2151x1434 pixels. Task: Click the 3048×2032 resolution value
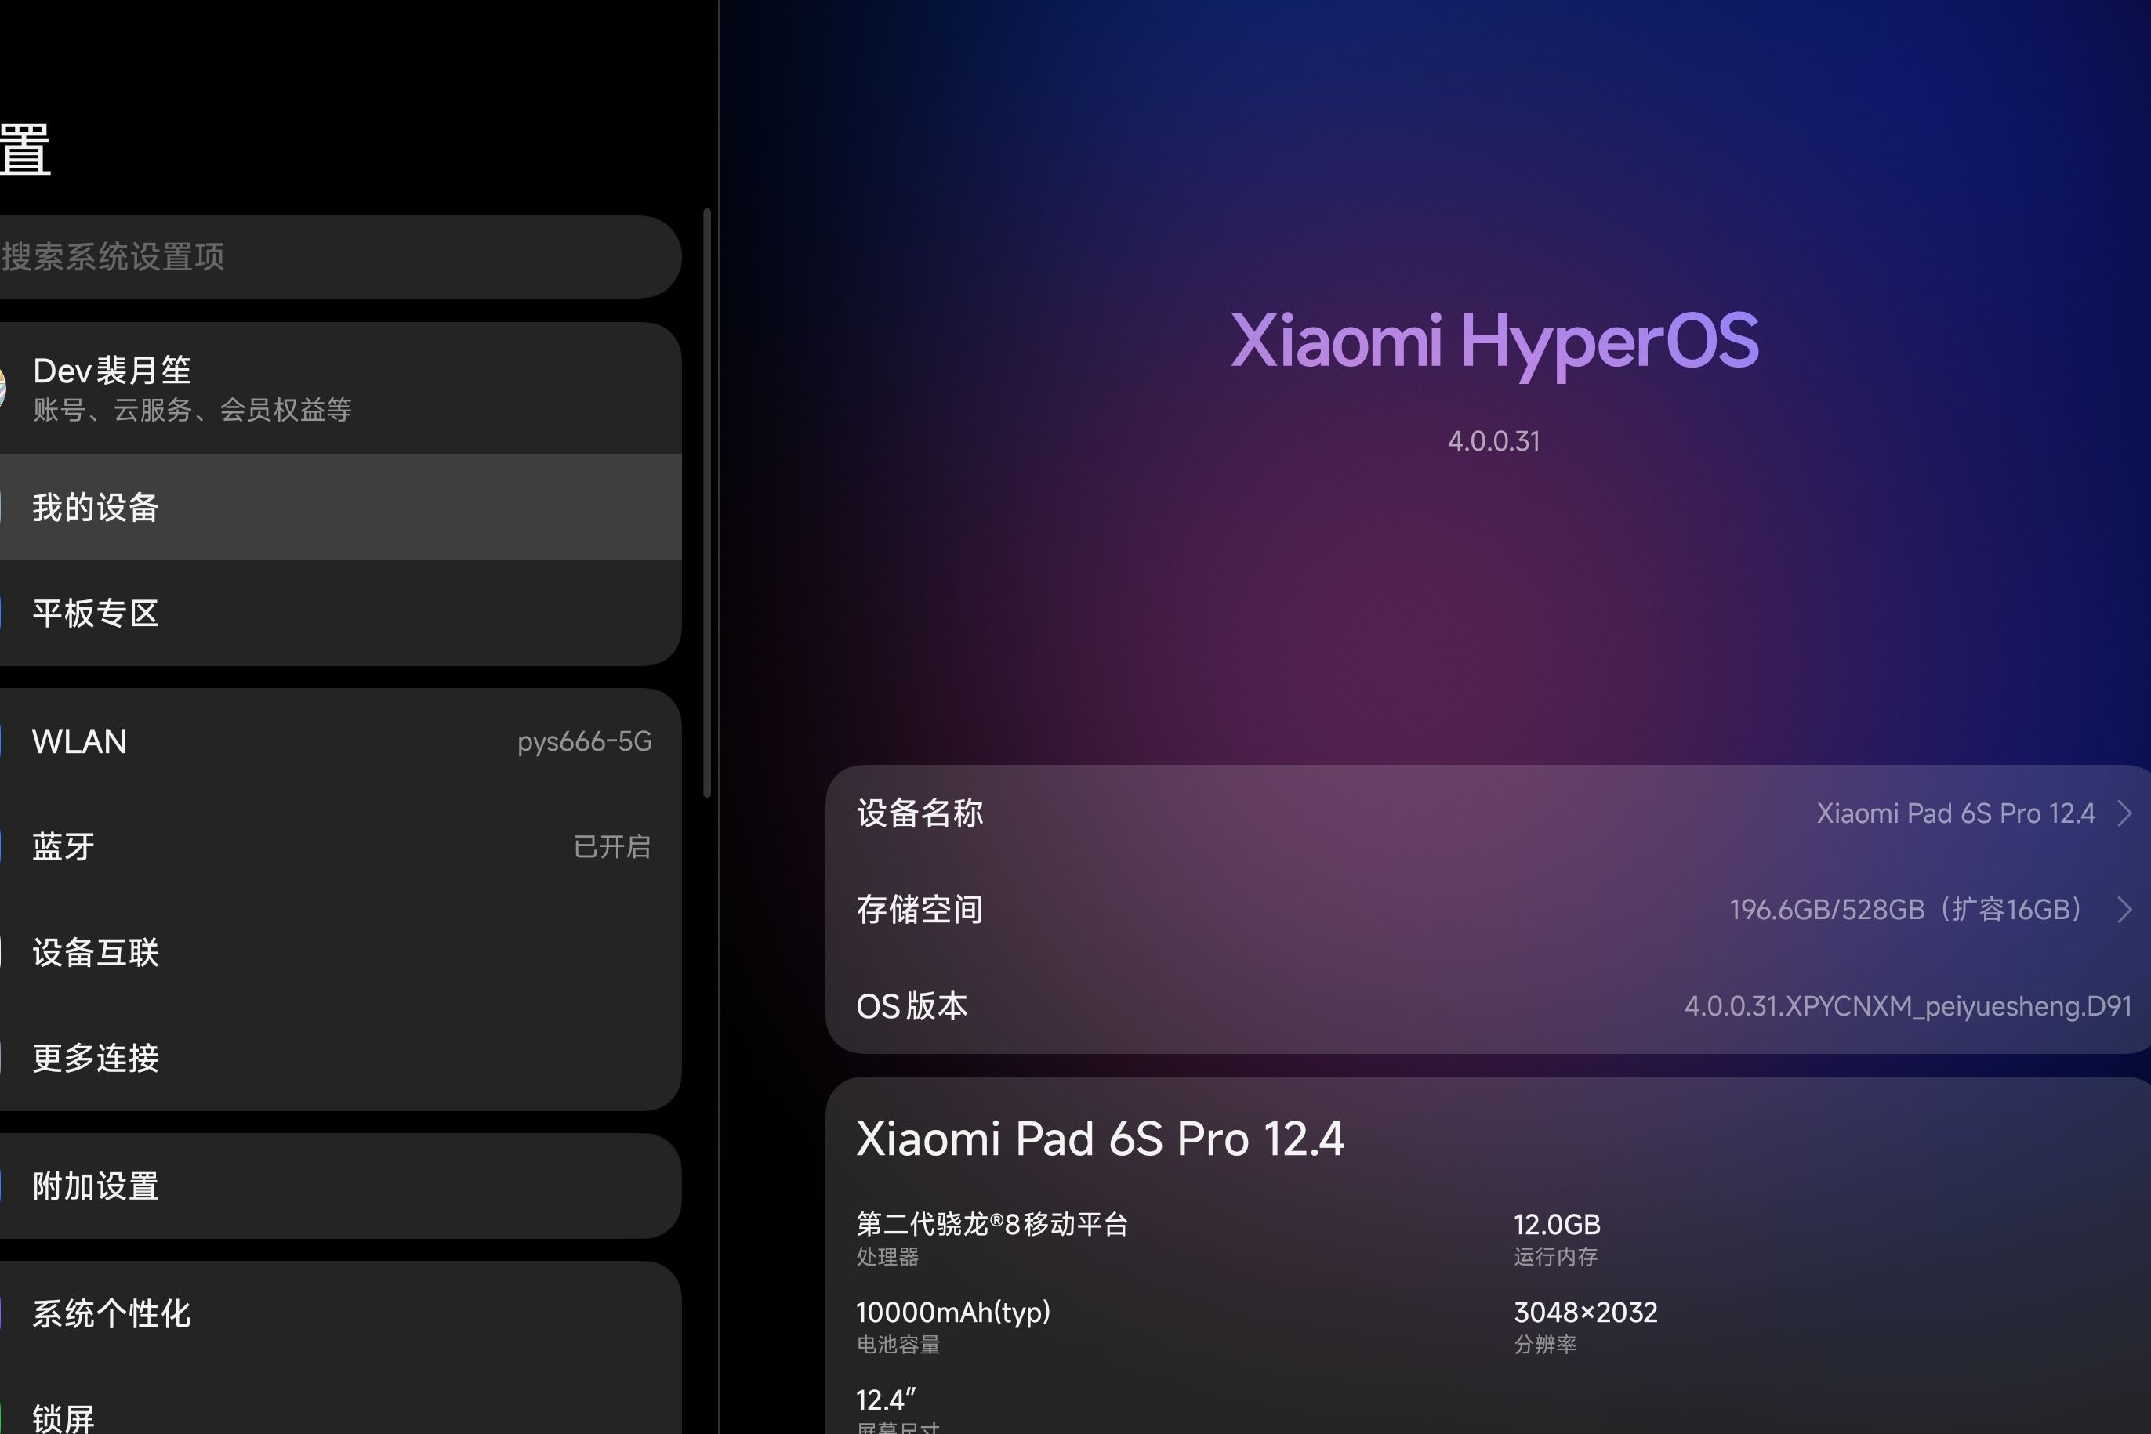[1586, 1313]
